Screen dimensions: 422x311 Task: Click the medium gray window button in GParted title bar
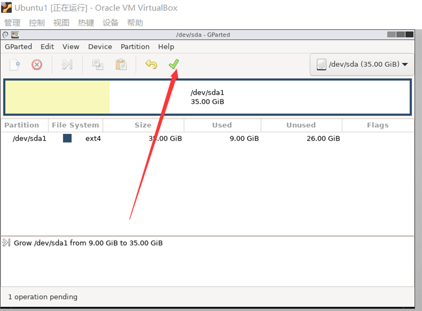tap(401, 35)
